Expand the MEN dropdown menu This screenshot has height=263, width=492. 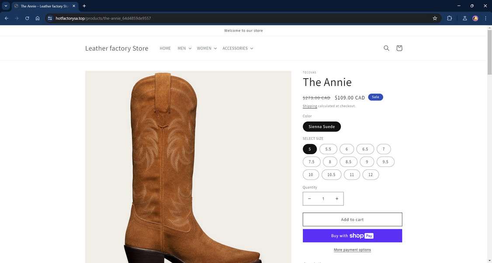[x=184, y=48]
